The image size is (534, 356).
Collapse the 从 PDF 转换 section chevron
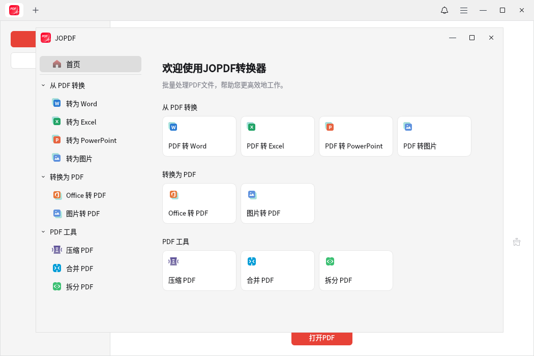coord(43,85)
